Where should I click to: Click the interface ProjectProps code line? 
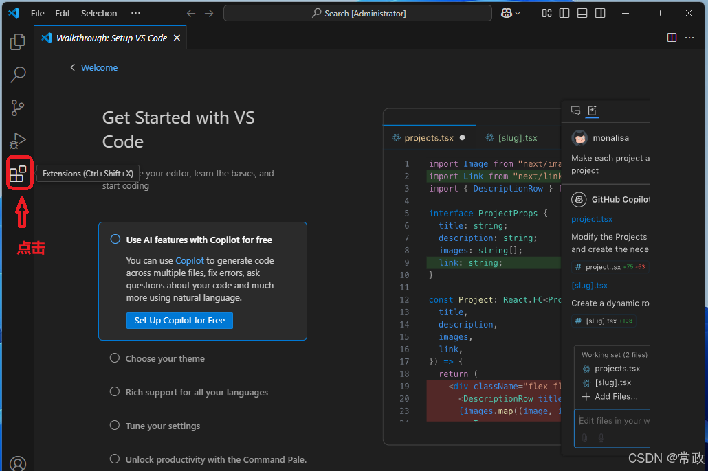click(487, 213)
